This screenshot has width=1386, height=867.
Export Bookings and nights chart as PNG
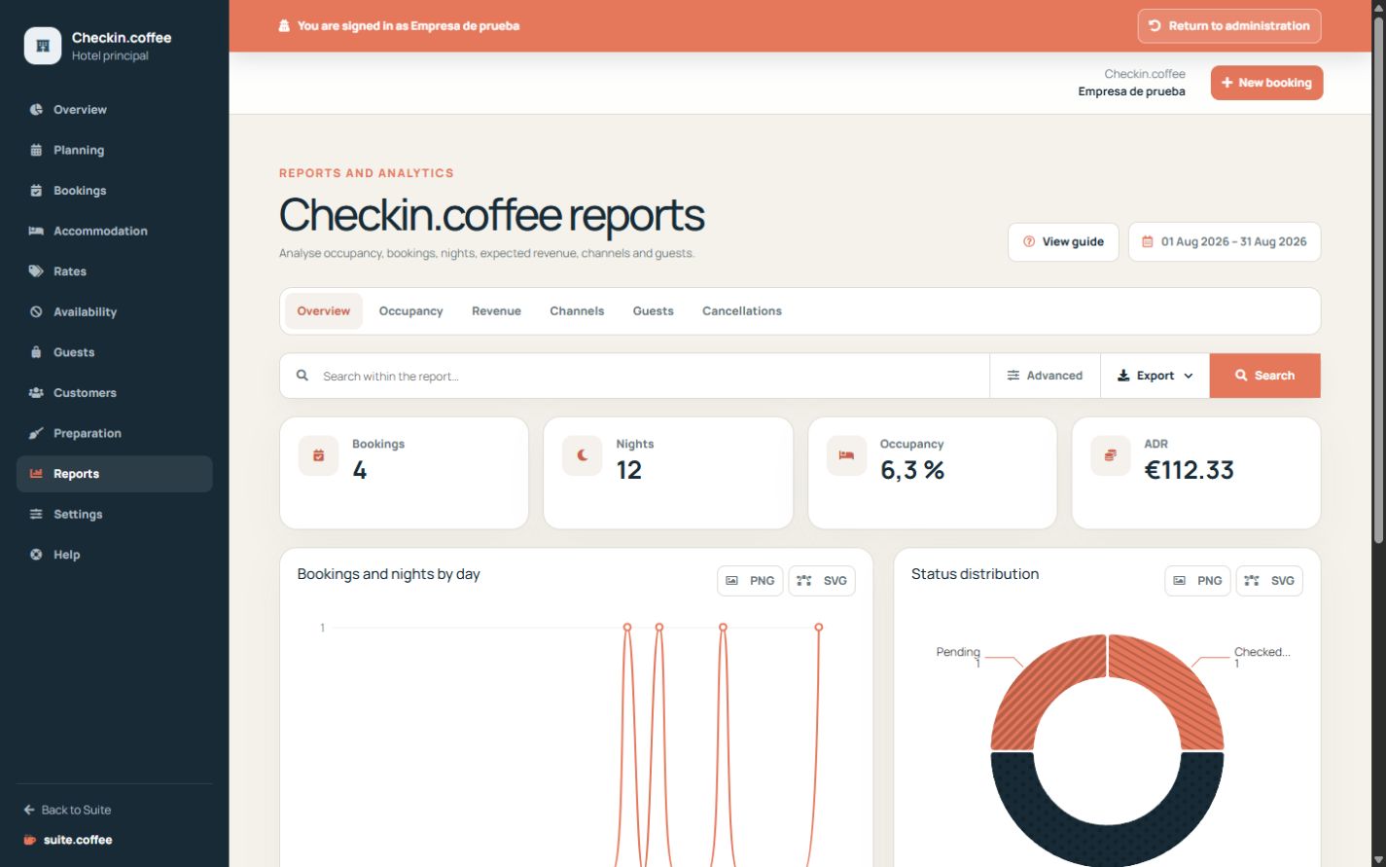[x=750, y=581]
